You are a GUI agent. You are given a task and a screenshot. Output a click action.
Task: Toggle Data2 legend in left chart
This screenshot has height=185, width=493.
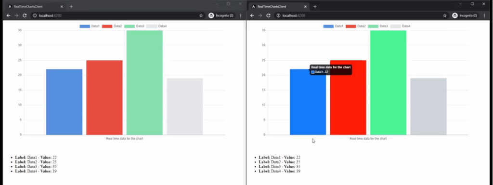tap(112, 26)
